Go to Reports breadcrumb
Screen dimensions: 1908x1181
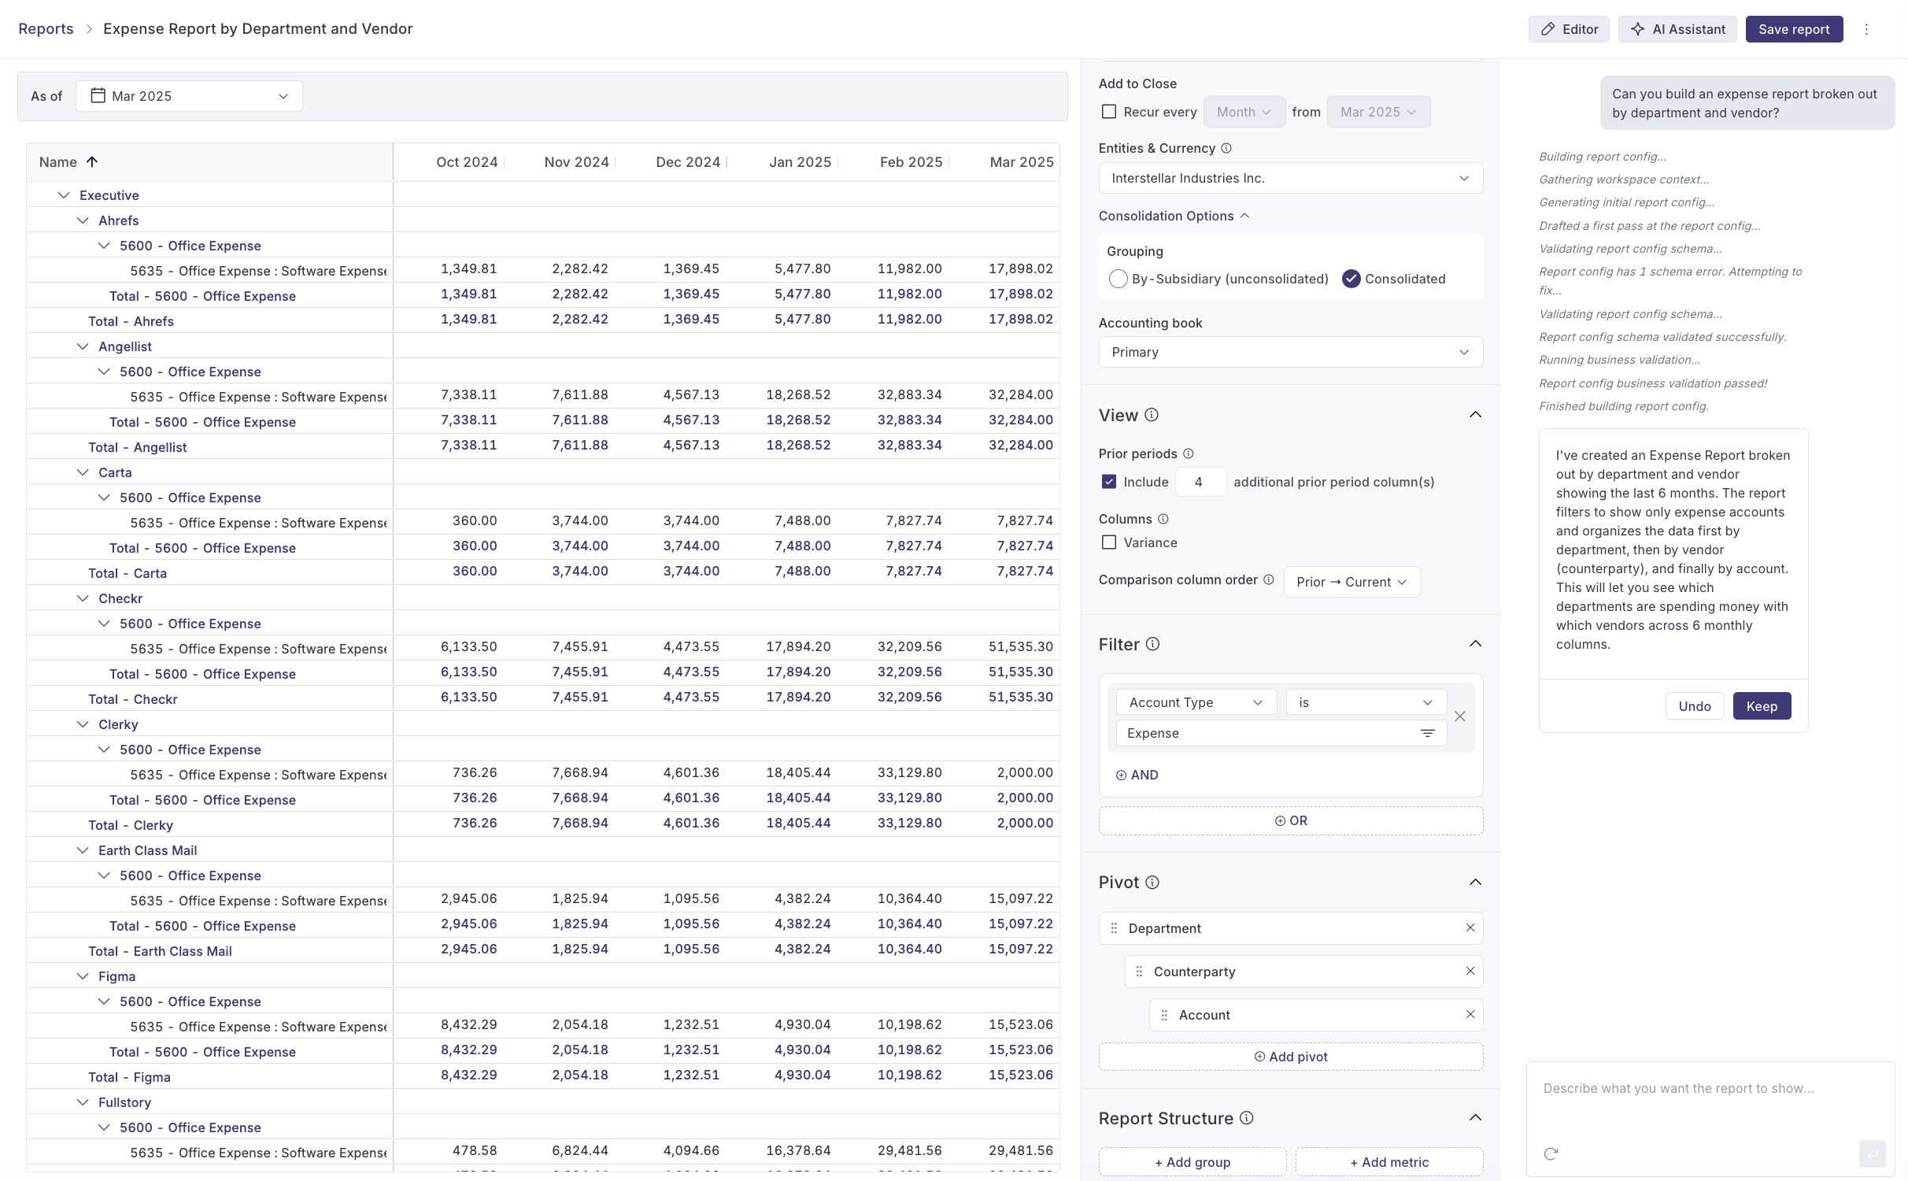coord(46,29)
